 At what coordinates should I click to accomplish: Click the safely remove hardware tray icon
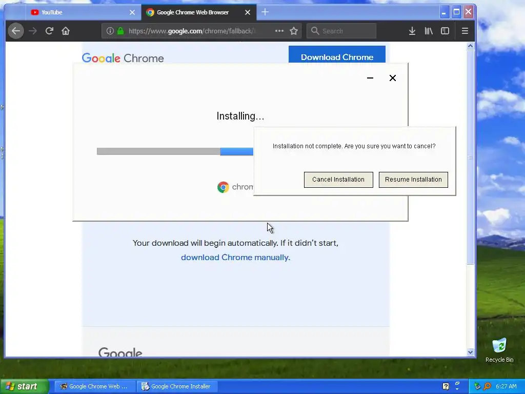[477, 386]
